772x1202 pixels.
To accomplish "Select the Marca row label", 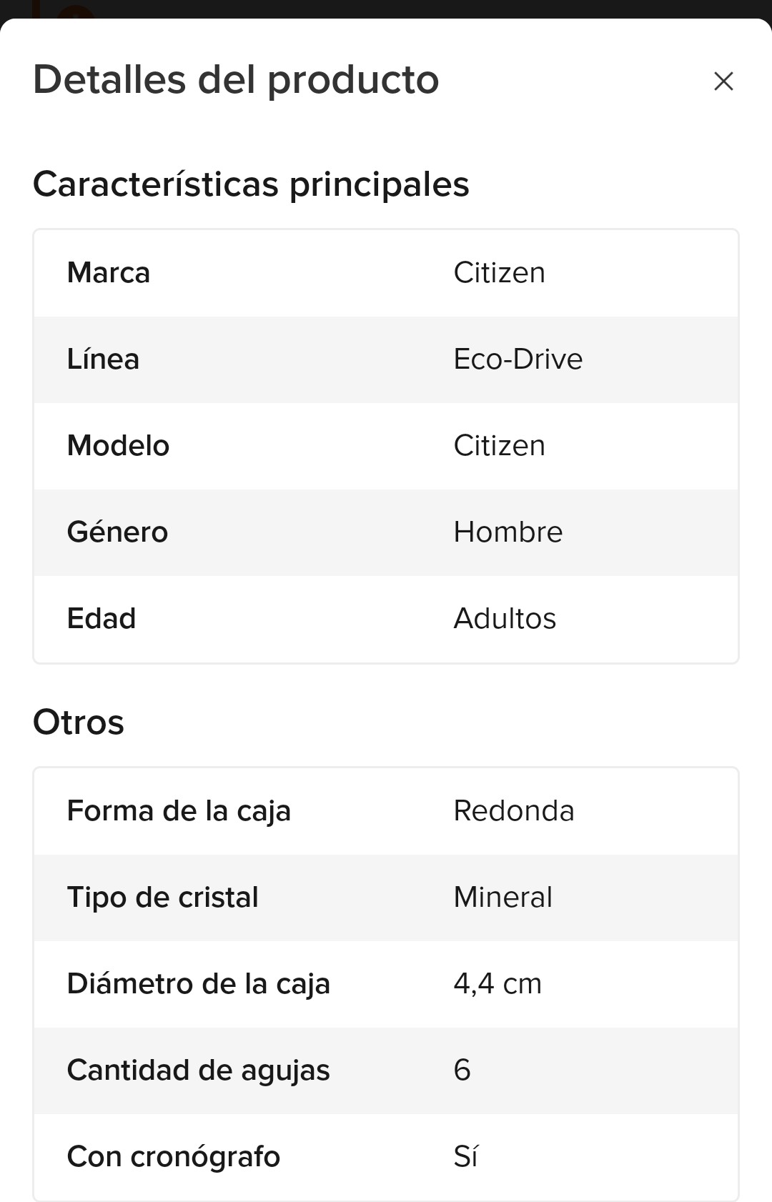I will [109, 273].
